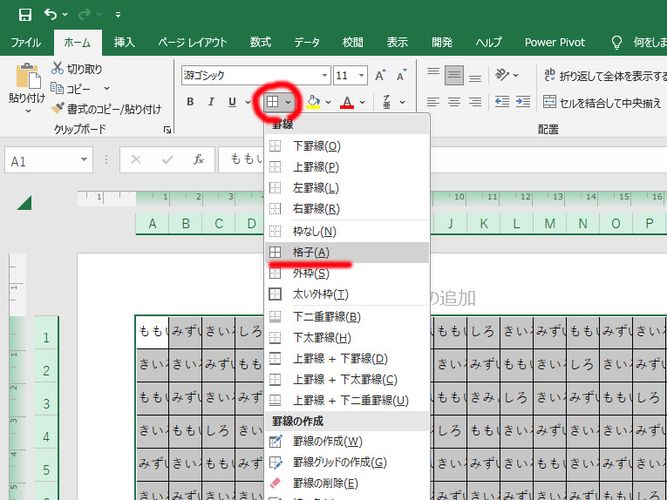Choose 太い外枠(T) thick outside border
667x500 pixels.
pyautogui.click(x=320, y=294)
